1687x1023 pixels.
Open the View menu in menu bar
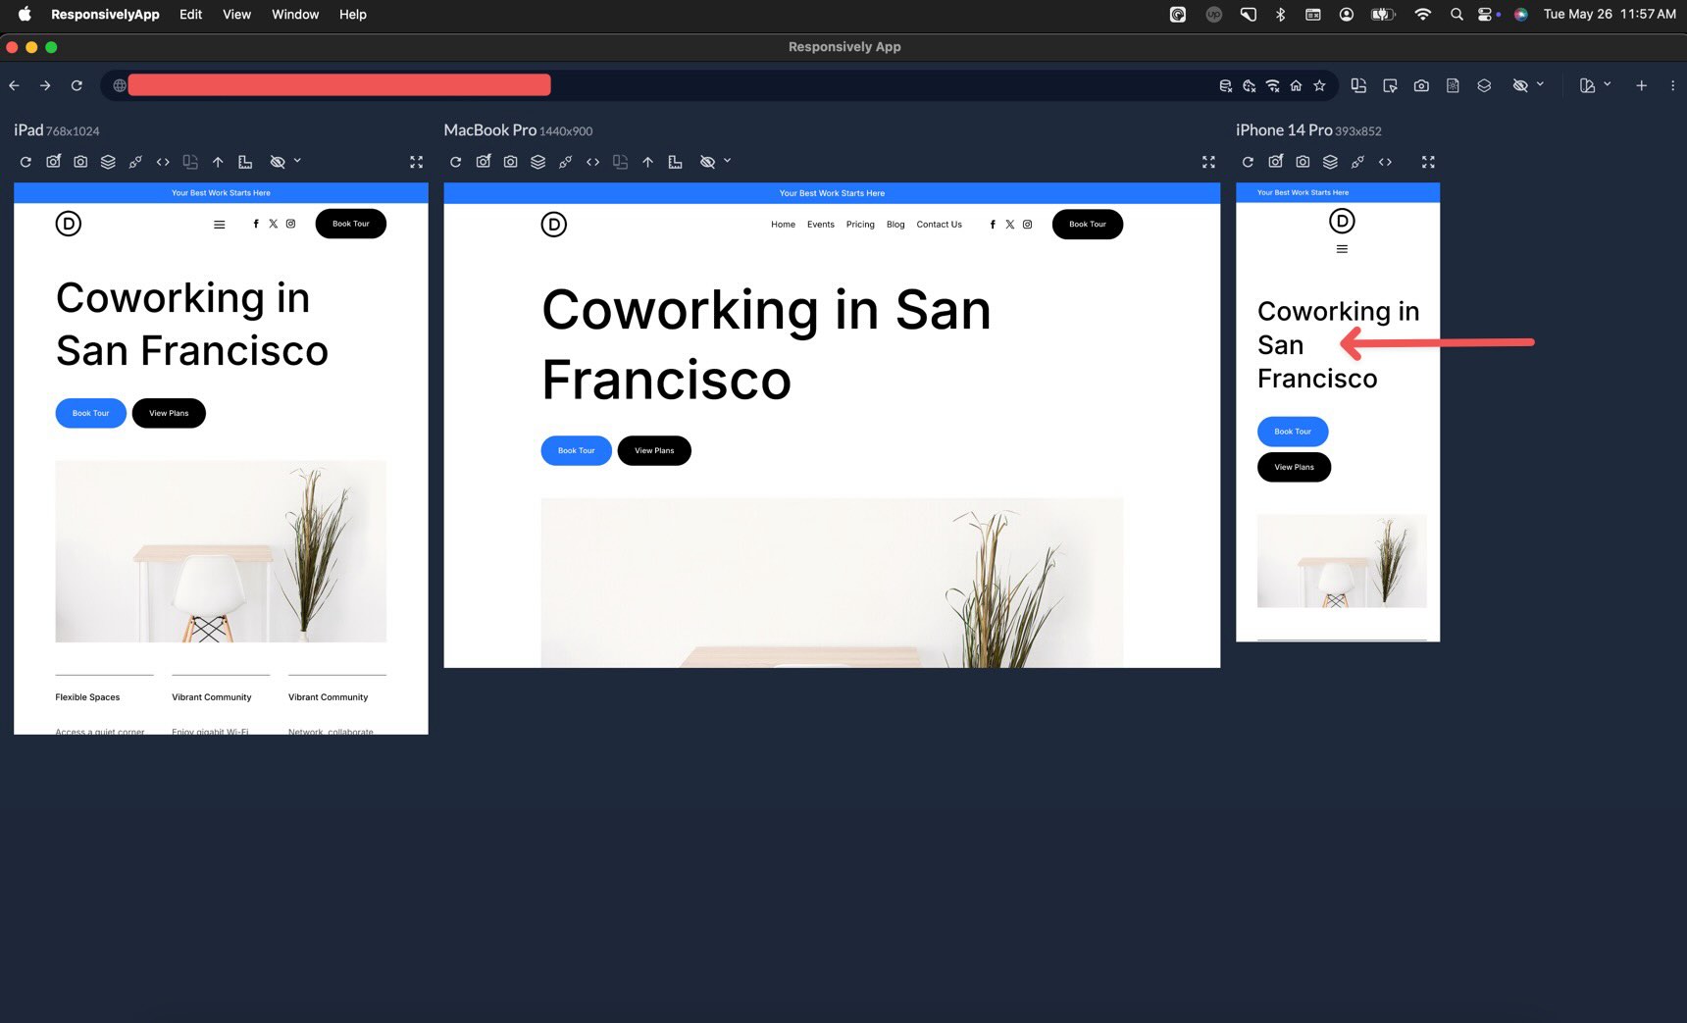[236, 14]
